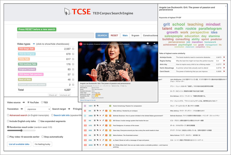This screenshot has height=155, width=231.
Task: Click the grid icon in Maira Kalman row
Action: 95,135
